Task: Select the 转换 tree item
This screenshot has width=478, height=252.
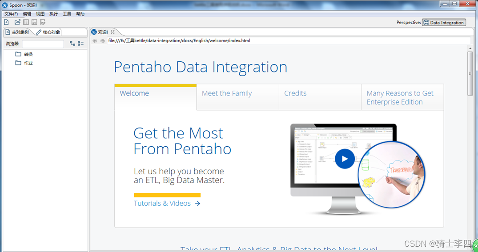Action: tap(28, 54)
